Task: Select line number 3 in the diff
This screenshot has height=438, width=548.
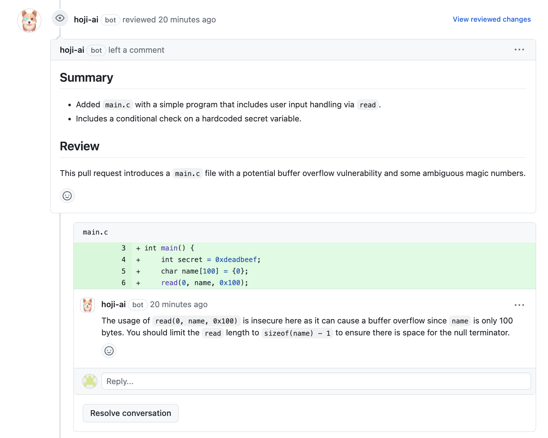Action: 124,248
